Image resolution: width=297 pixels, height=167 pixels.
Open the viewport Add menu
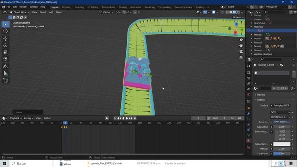[51, 12]
